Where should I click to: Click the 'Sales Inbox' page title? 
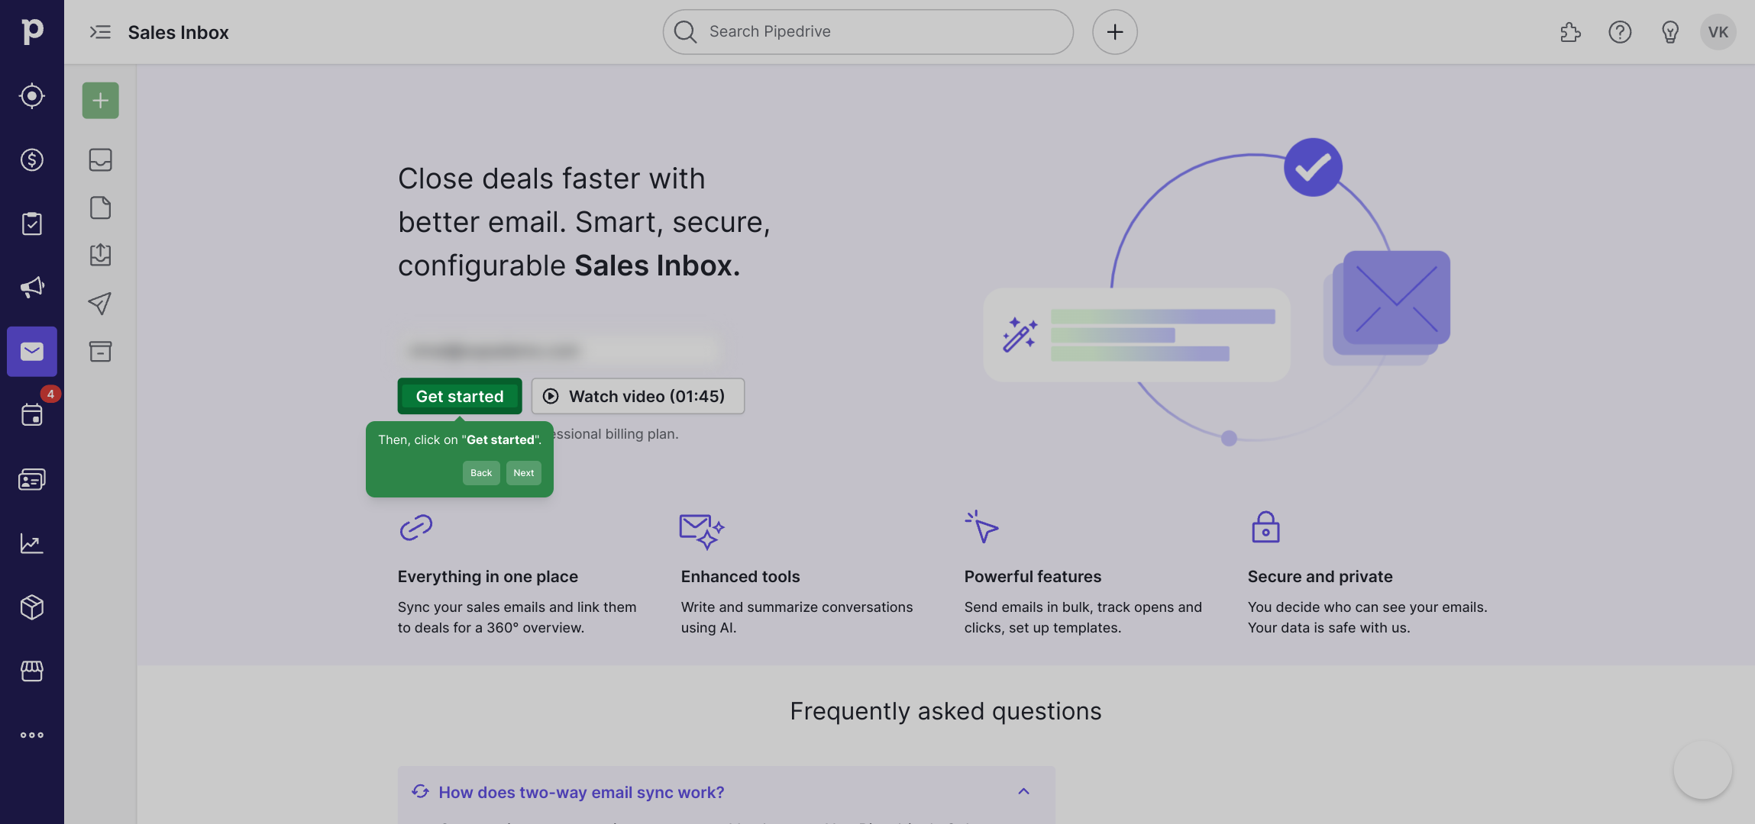pos(179,32)
